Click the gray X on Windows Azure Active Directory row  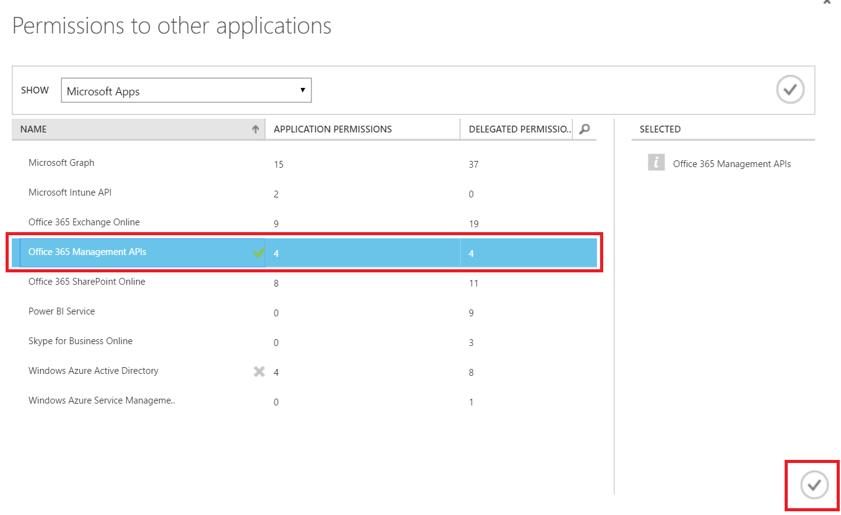point(259,371)
